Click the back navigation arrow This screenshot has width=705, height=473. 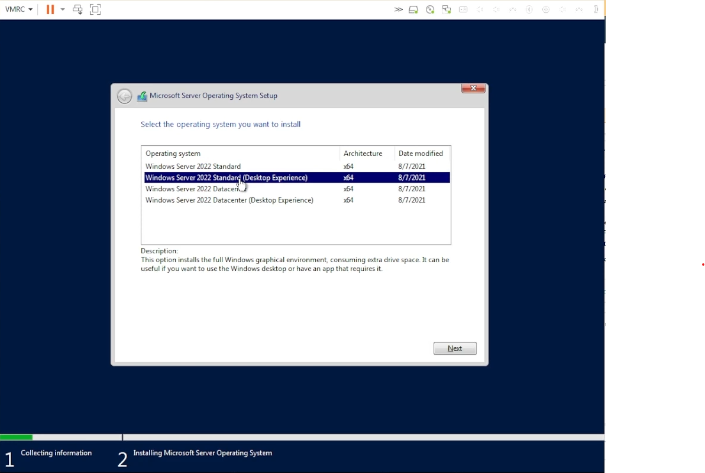[x=124, y=95]
